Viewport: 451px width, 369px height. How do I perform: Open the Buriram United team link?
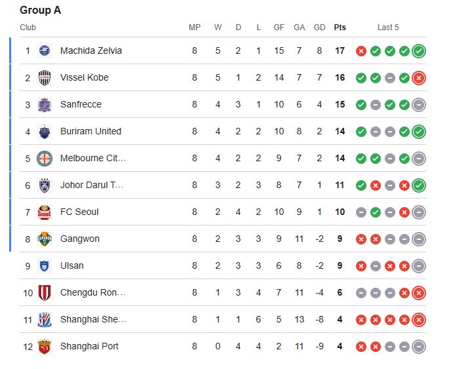(90, 131)
